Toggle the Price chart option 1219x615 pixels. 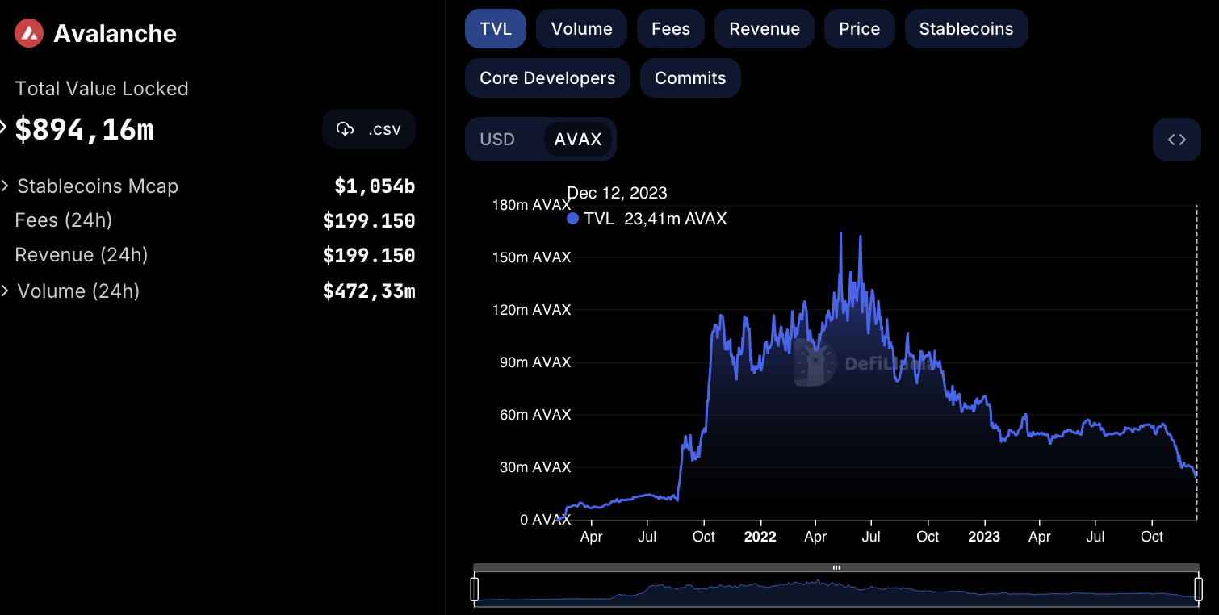pyautogui.click(x=860, y=29)
